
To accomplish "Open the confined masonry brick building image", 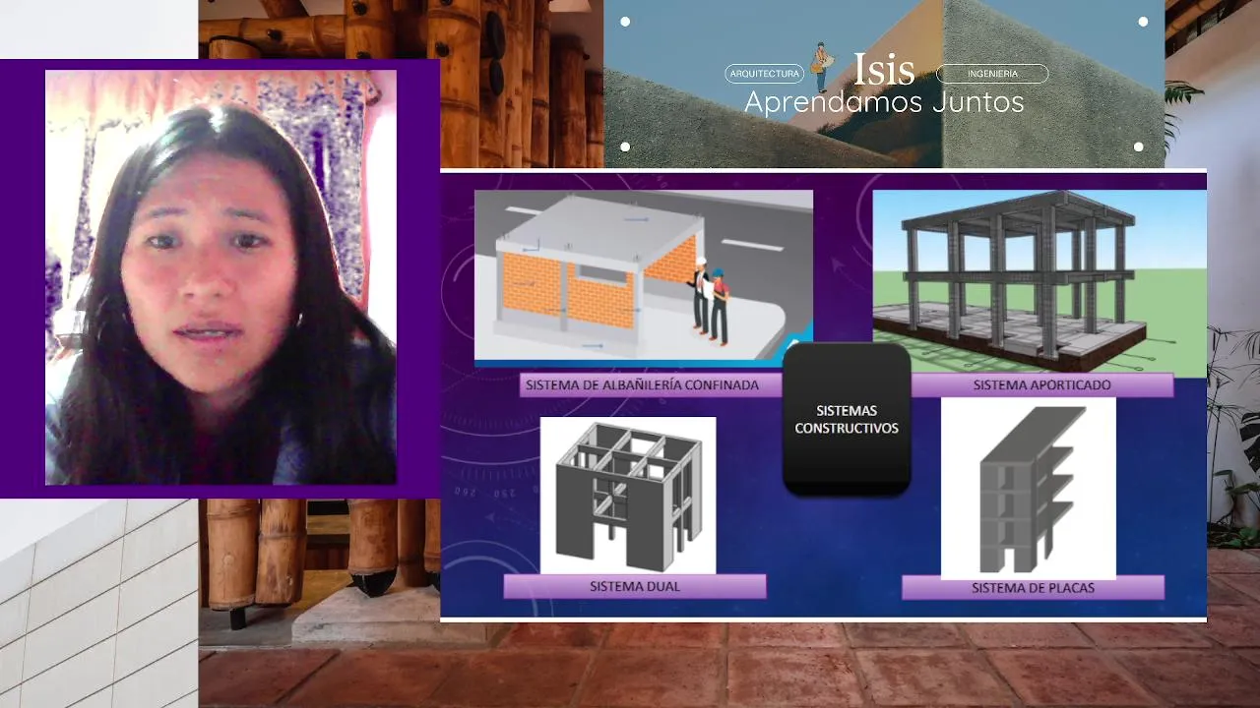I will pyautogui.click(x=644, y=278).
